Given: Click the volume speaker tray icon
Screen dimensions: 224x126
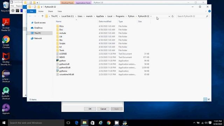Looking at the screenshot, I should point(206,123).
